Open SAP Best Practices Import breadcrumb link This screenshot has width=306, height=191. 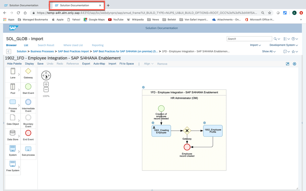click(x=73, y=51)
